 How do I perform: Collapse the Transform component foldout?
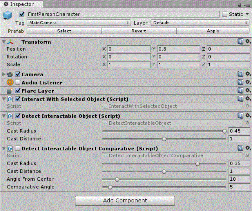[4, 42]
